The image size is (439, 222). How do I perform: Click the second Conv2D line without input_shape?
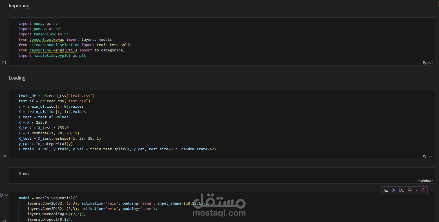click(x=92, y=209)
